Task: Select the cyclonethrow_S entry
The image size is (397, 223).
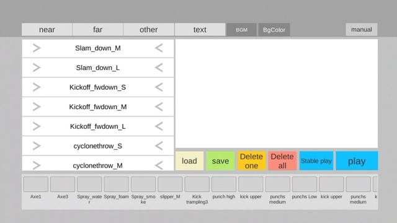Action: pyautogui.click(x=98, y=146)
